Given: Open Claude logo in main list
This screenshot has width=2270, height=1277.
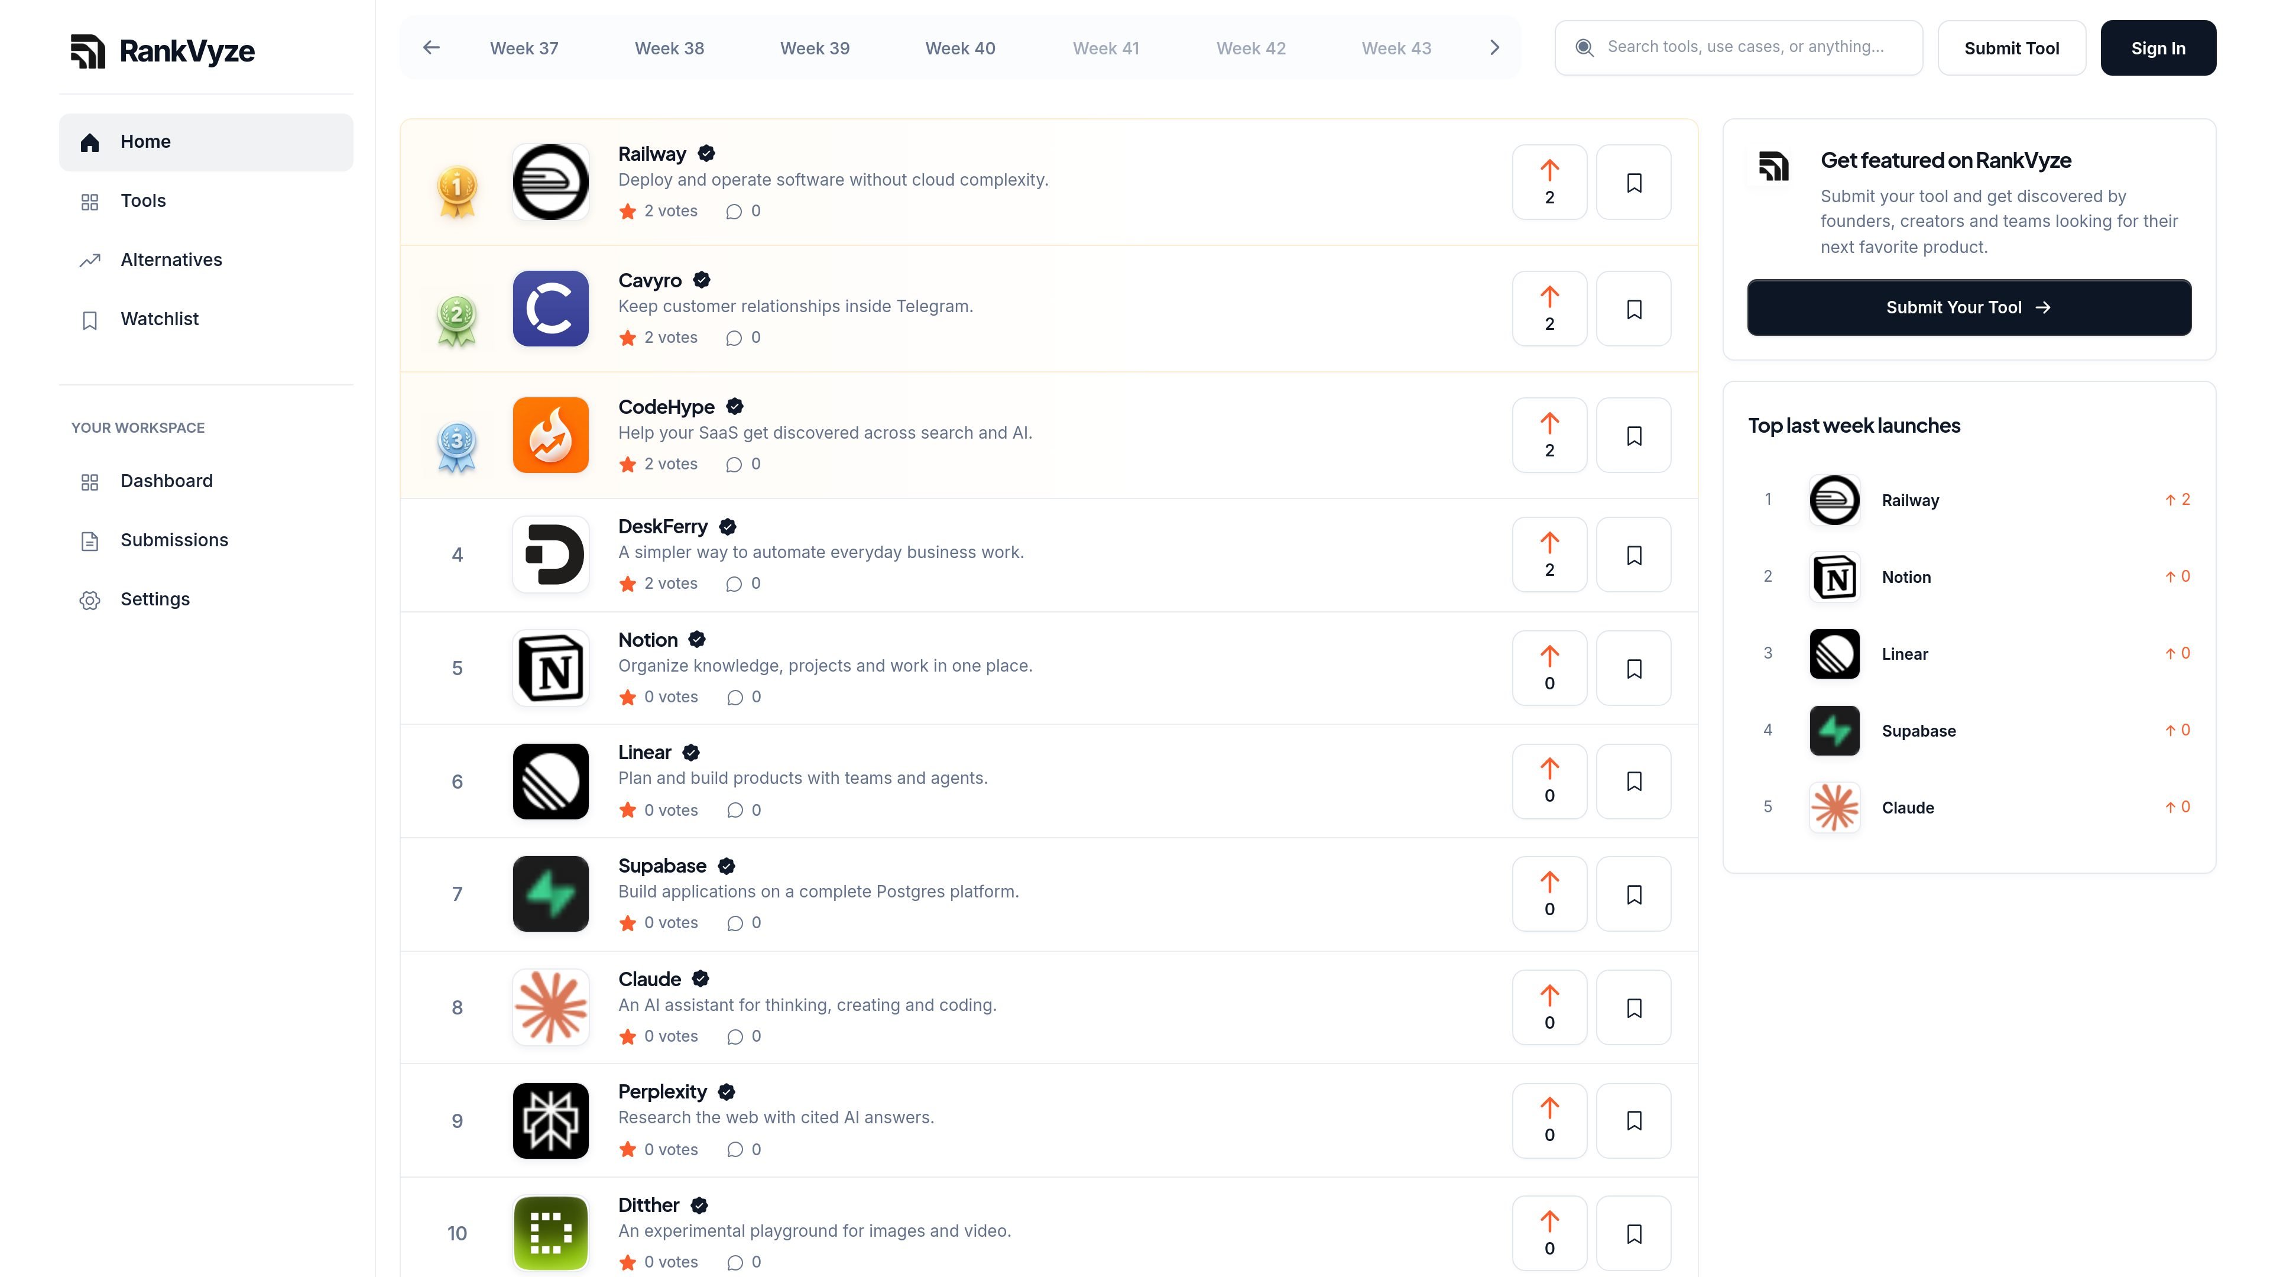Looking at the screenshot, I should 551,1007.
